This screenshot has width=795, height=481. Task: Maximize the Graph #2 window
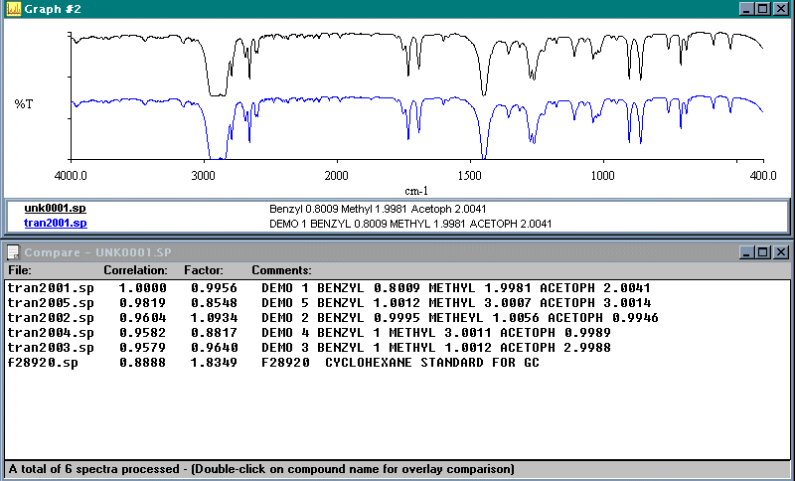point(763,9)
